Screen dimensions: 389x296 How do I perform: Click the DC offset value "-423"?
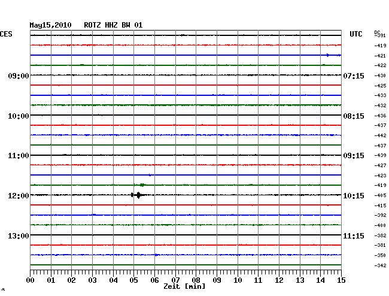pyautogui.click(x=380, y=176)
